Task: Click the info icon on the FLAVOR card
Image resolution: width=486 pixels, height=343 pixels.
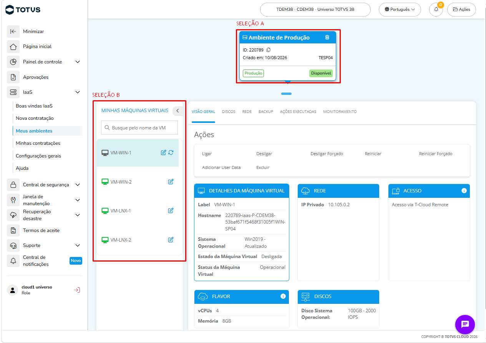Action: coord(283,297)
